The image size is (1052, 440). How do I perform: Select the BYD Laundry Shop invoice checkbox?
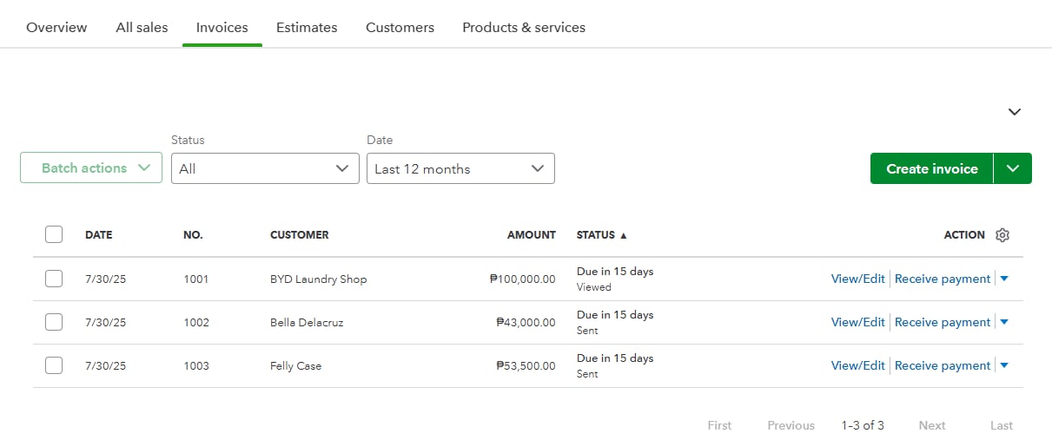[54, 279]
